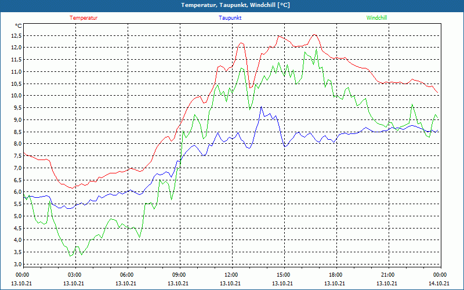Click the 12,0 y-axis value
464x290 pixels.
click(x=17, y=48)
